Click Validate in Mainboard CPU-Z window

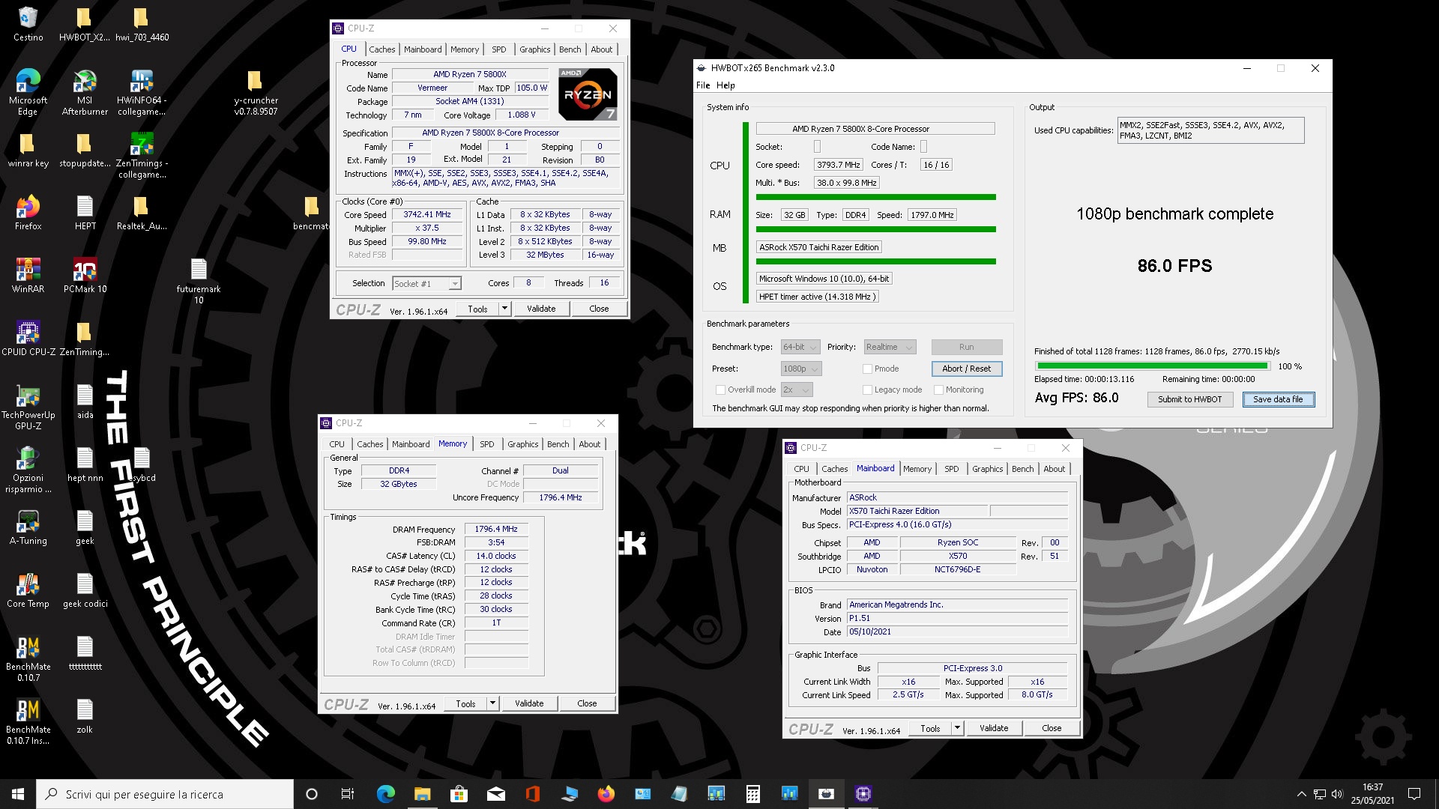coord(994,728)
